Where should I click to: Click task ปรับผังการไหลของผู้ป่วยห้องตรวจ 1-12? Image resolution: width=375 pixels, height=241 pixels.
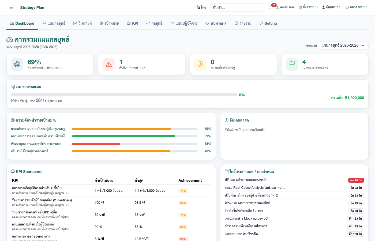(x=251, y=195)
